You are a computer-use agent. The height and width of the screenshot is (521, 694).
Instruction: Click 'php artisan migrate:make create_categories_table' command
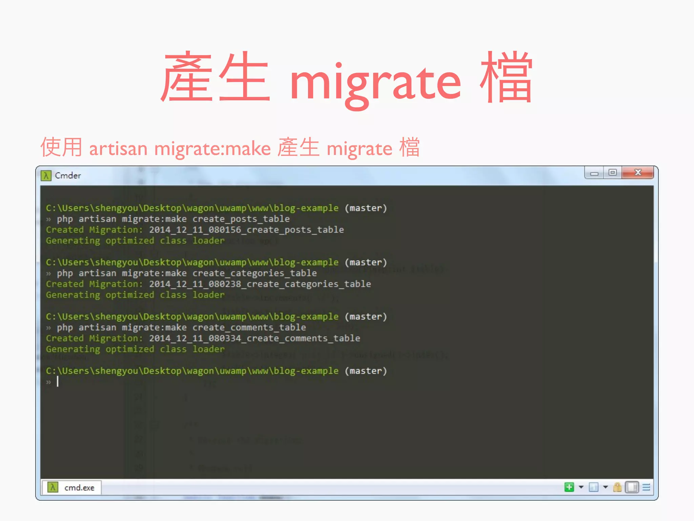tap(187, 273)
